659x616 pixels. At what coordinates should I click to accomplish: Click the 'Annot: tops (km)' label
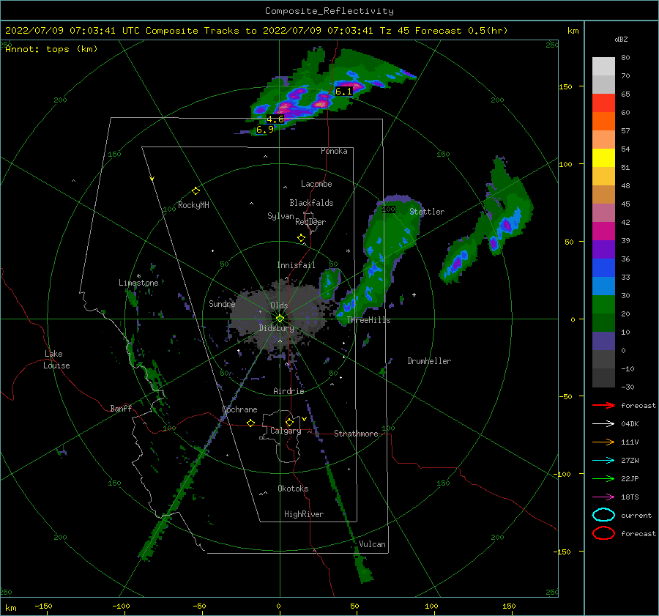tap(51, 49)
